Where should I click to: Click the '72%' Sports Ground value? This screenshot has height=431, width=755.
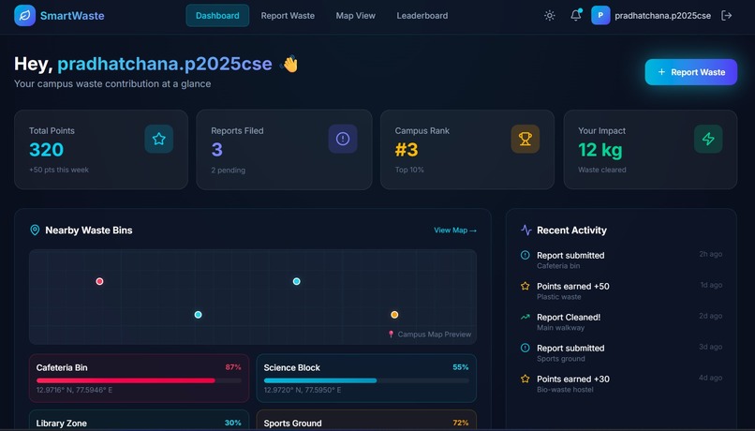[x=460, y=423]
